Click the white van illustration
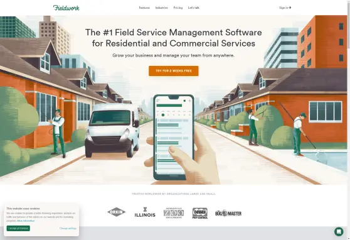350x240 pixels. click(x=112, y=129)
